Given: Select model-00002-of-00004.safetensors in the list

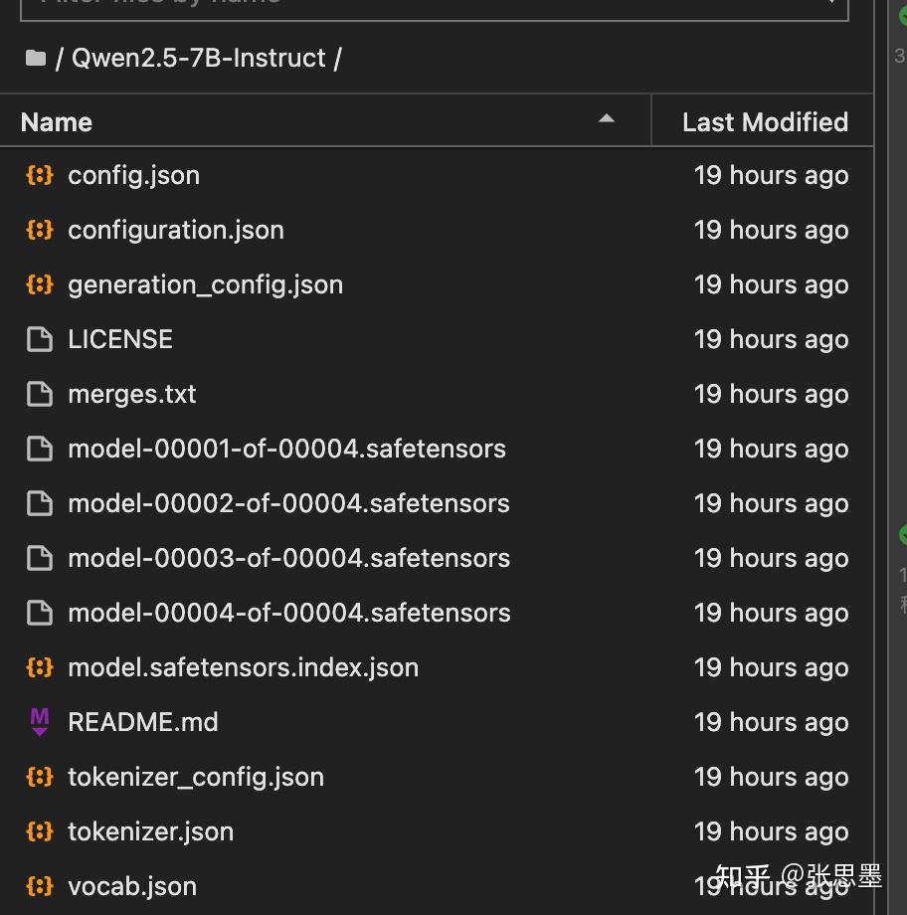Looking at the screenshot, I should tap(288, 504).
